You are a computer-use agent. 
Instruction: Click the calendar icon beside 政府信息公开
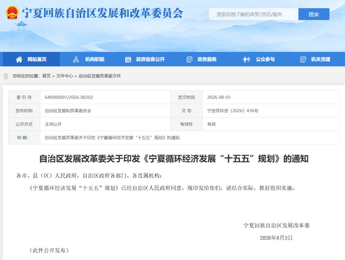click(x=128, y=59)
